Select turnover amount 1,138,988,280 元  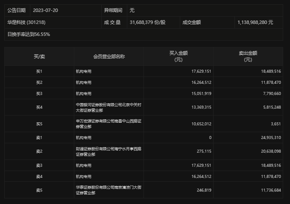(x=255, y=22)
